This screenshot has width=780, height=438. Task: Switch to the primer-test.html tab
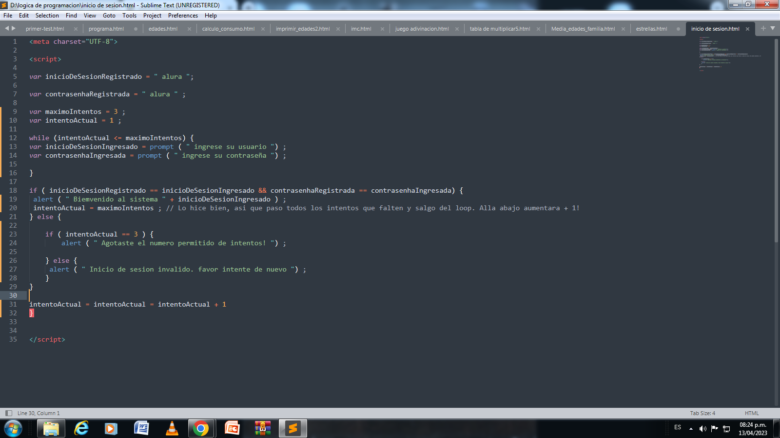45,29
